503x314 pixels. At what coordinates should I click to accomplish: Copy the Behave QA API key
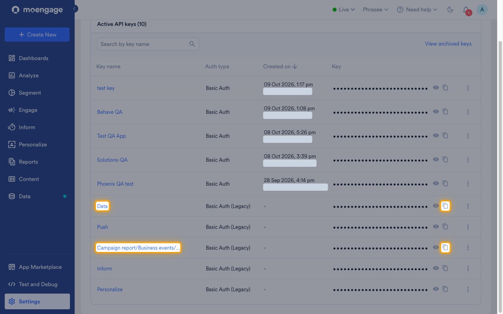coord(445,112)
